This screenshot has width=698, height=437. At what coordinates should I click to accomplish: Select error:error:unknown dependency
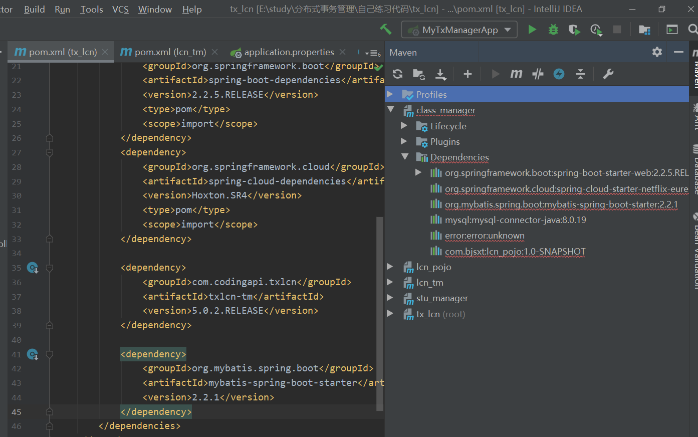click(x=485, y=236)
